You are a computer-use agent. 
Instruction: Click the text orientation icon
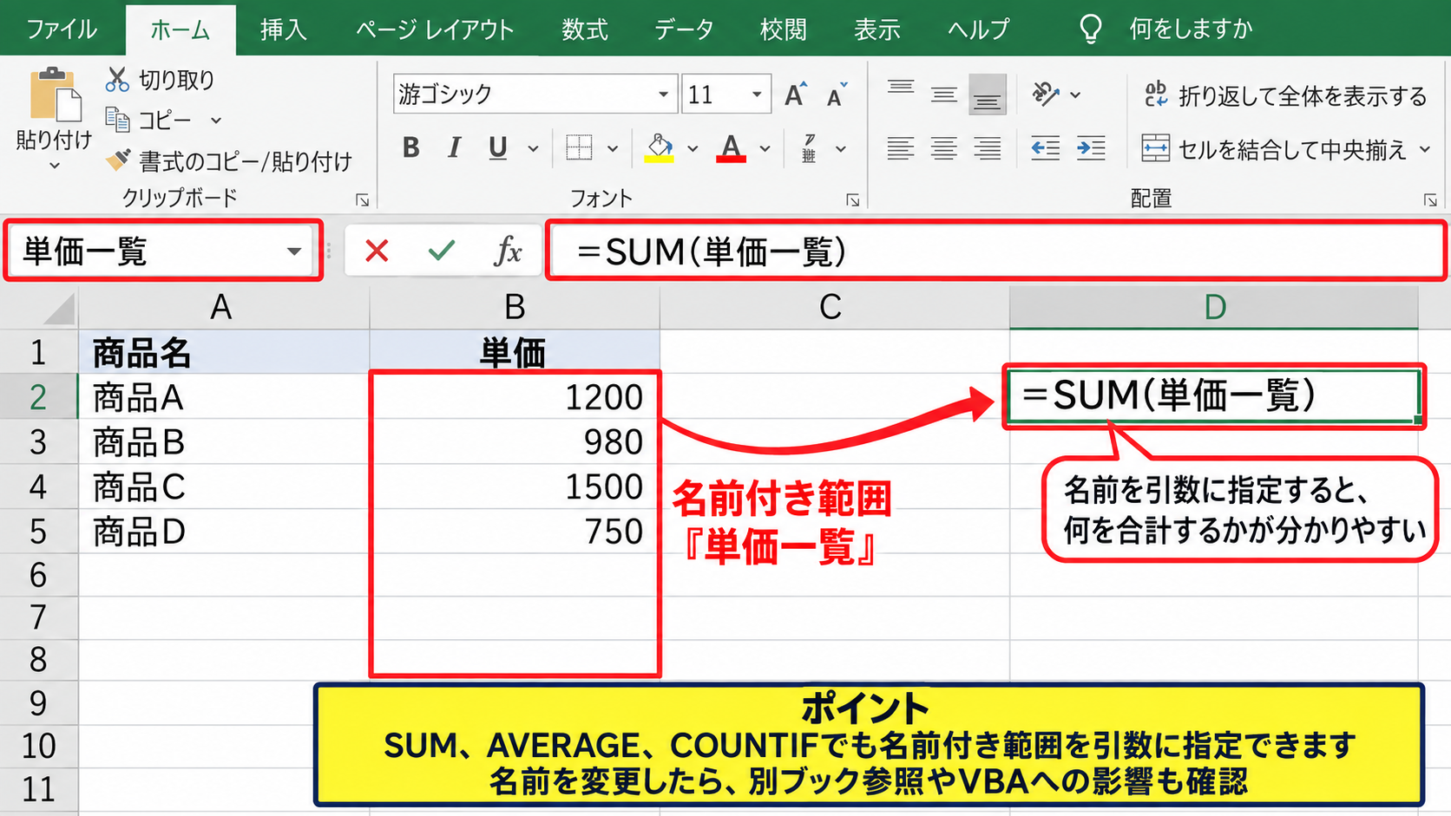[1046, 94]
